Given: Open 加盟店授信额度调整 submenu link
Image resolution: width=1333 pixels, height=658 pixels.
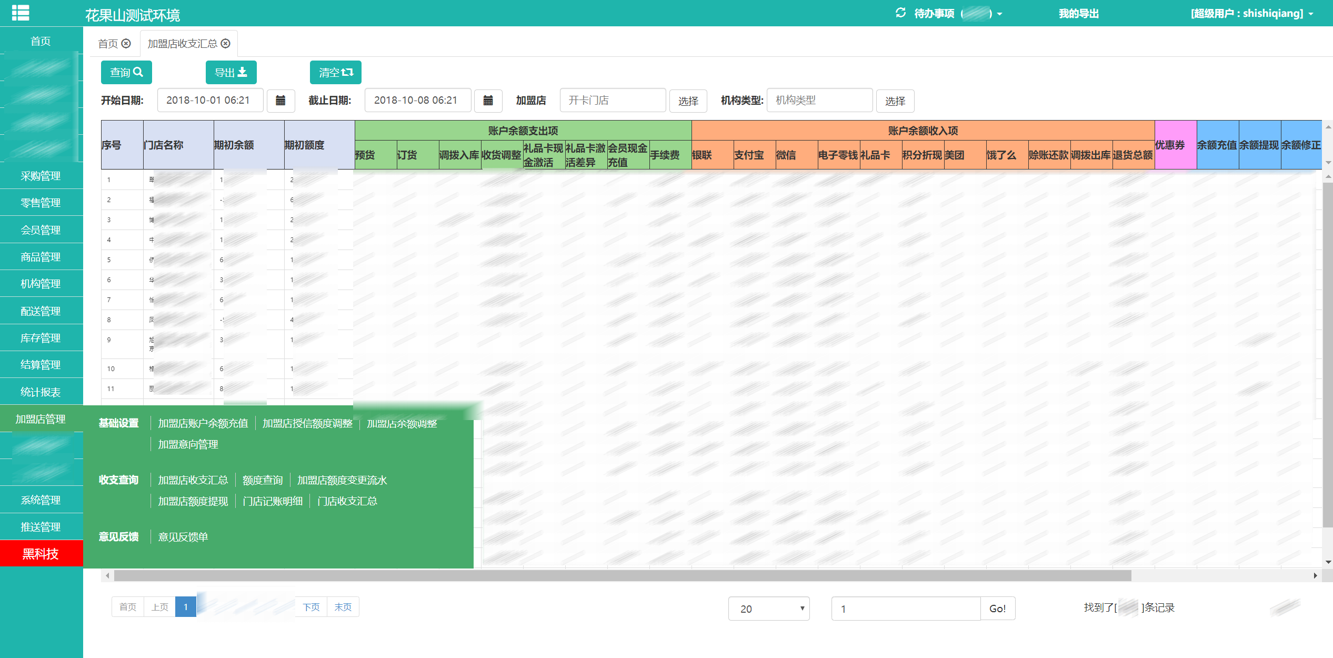Looking at the screenshot, I should [x=307, y=423].
